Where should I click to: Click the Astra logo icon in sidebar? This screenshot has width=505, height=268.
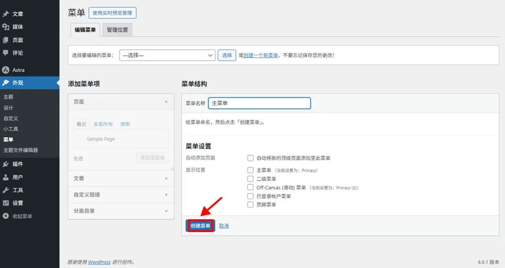6,70
